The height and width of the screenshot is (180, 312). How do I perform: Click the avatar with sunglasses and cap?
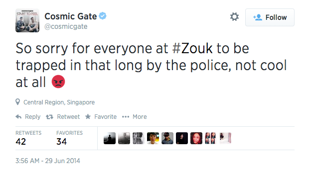click(x=167, y=138)
